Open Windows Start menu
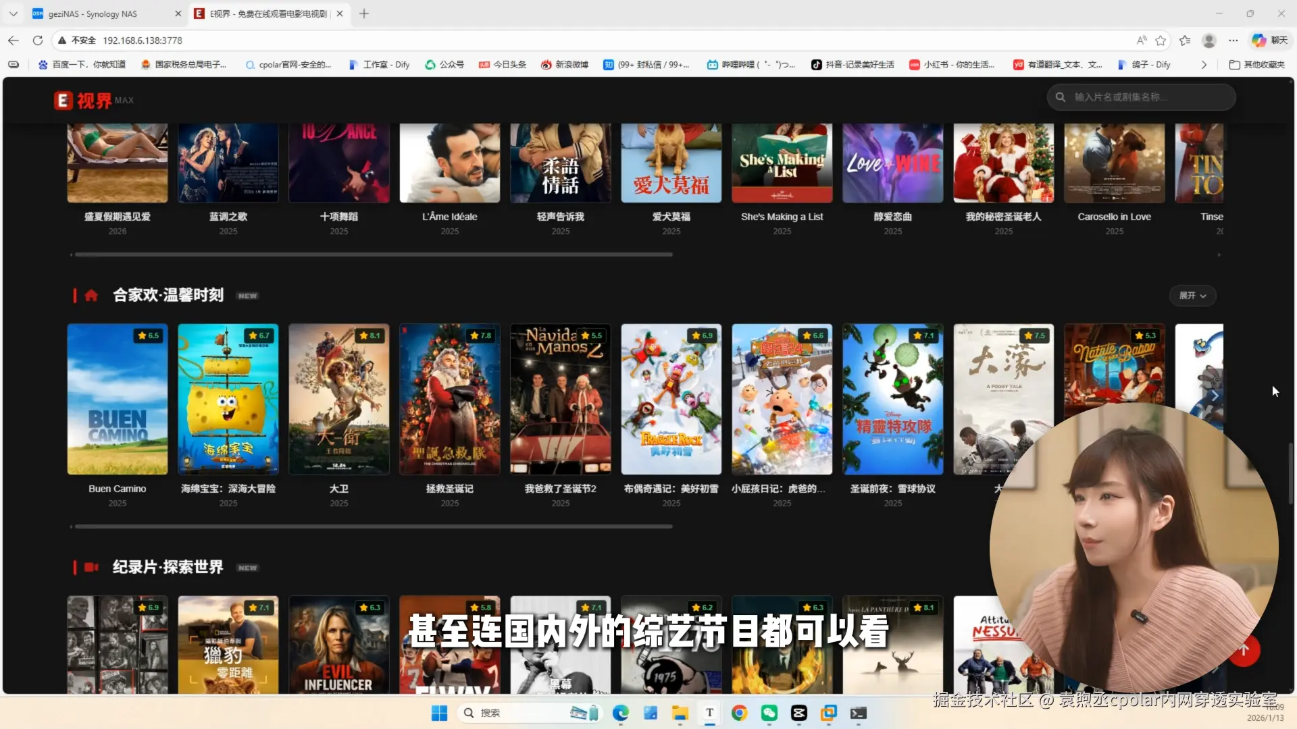This screenshot has height=729, width=1297. tap(439, 713)
